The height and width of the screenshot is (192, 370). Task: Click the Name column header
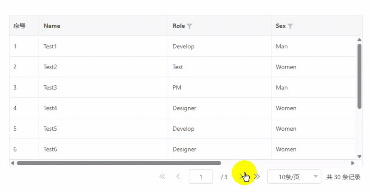click(52, 26)
